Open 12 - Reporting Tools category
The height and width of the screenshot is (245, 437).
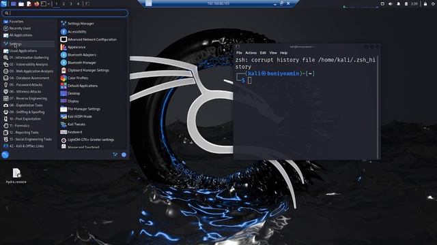point(29,133)
